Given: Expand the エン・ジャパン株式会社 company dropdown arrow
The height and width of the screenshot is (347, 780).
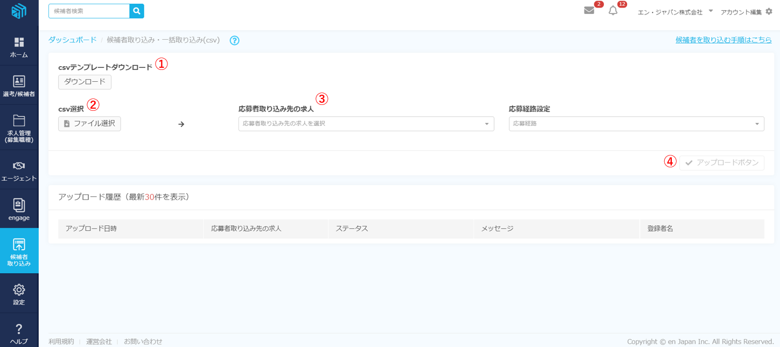Looking at the screenshot, I should coord(711,11).
